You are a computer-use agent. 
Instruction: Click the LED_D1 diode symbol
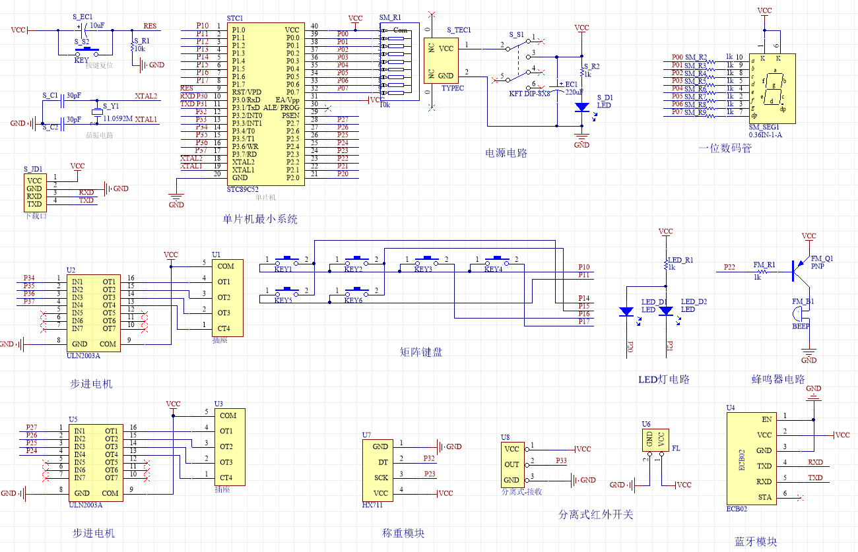click(626, 311)
